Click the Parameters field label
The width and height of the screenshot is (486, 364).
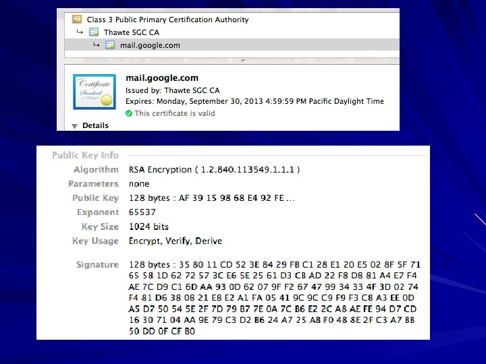point(93,184)
